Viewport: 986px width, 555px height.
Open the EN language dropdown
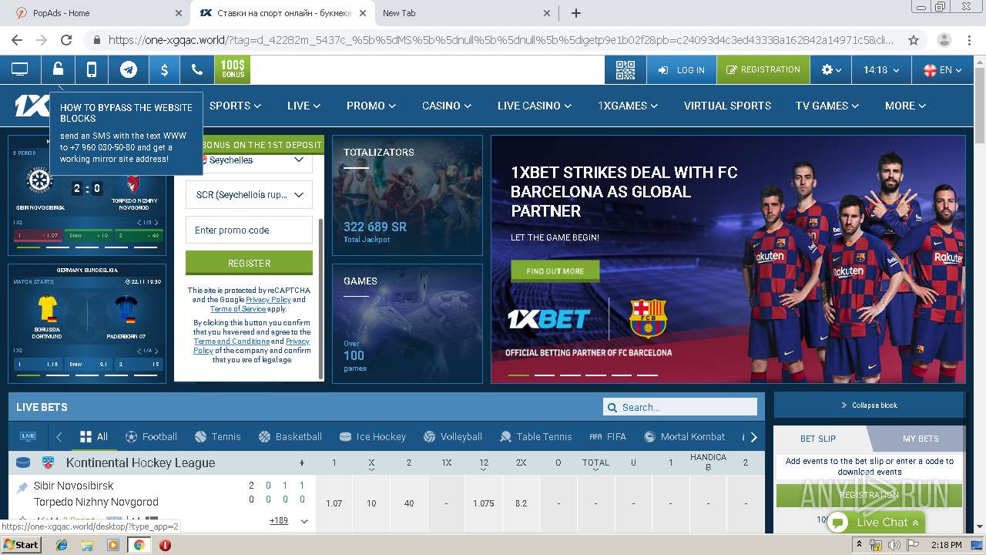pyautogui.click(x=942, y=69)
